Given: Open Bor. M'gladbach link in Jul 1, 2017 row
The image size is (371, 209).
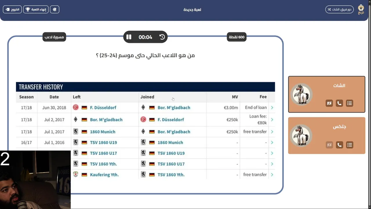Looking at the screenshot, I should (174, 132).
